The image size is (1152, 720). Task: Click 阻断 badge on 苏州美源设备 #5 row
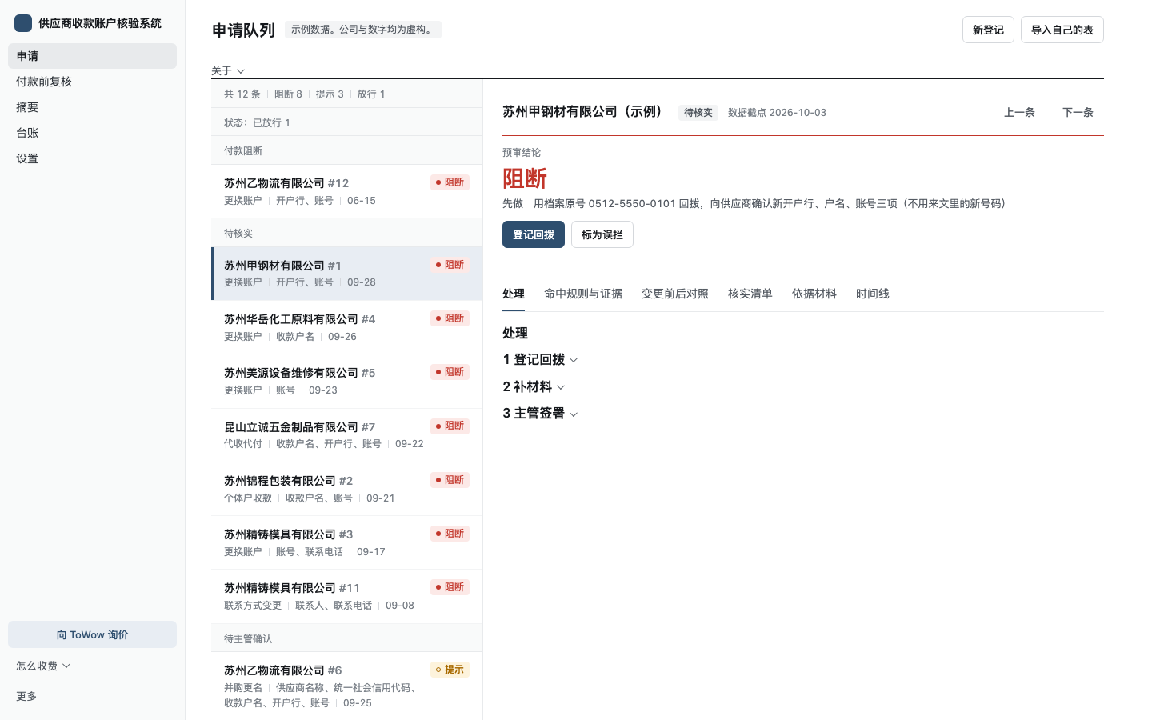pyautogui.click(x=450, y=372)
